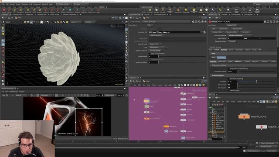Click the RenderView button
This screenshot has height=157, width=279.
tap(223, 29)
